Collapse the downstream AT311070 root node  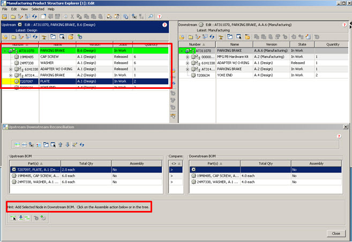tap(182, 51)
